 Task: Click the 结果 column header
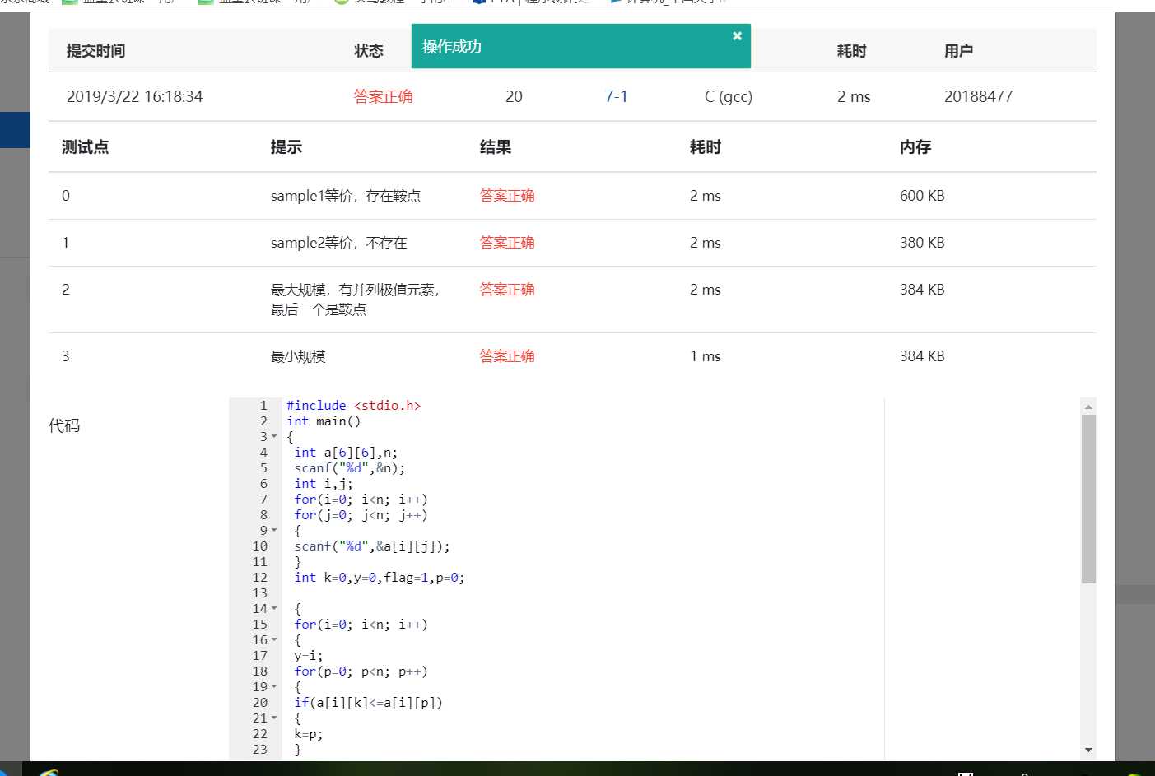tap(495, 147)
